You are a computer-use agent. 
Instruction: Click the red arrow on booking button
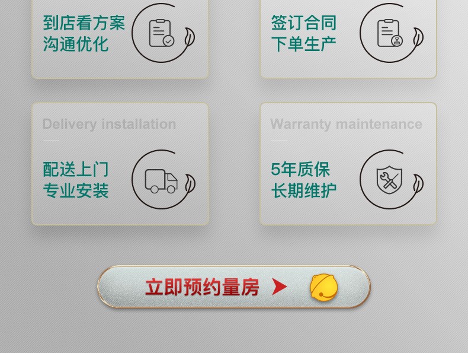click(x=280, y=287)
